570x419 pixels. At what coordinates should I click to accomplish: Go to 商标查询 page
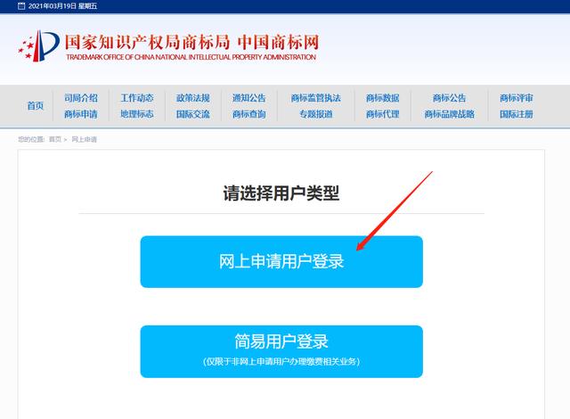249,114
